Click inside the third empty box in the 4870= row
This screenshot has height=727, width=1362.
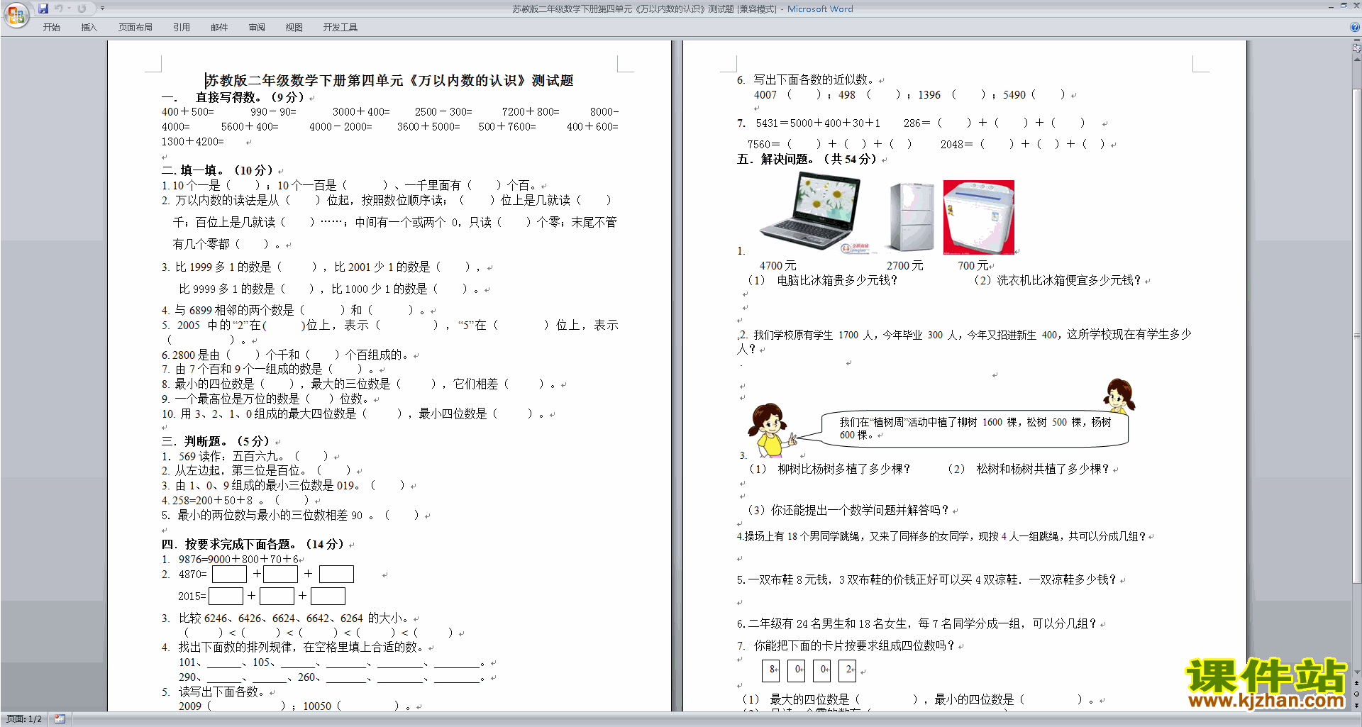point(336,574)
